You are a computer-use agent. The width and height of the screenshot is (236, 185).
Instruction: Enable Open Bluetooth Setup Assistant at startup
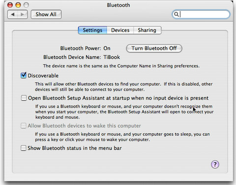(x=24, y=98)
